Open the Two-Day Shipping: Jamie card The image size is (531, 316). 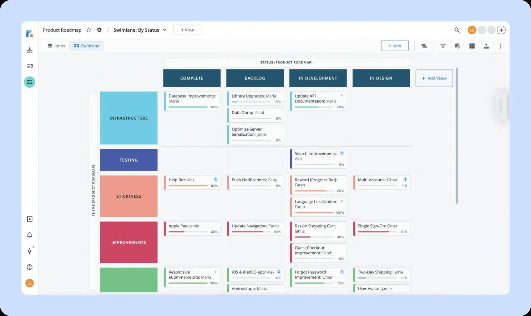point(381,275)
